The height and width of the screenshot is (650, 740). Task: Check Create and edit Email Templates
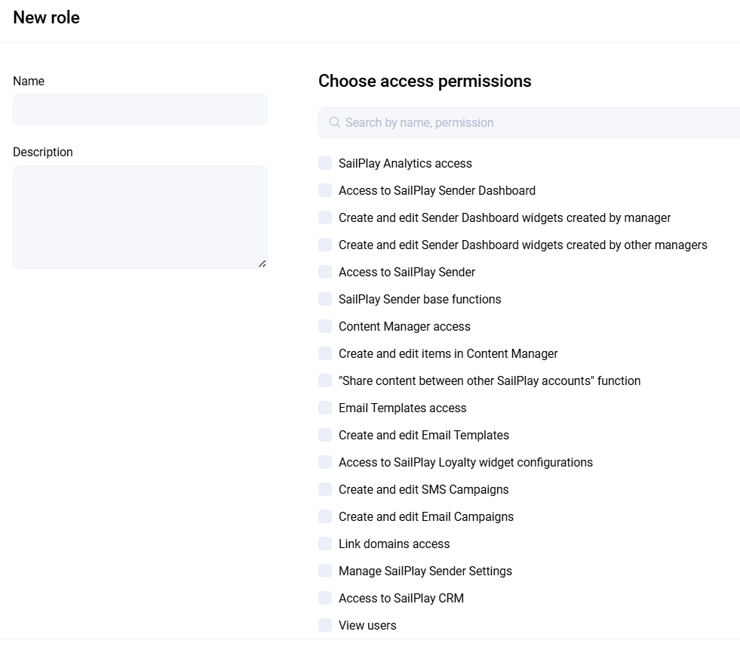pyautogui.click(x=325, y=435)
